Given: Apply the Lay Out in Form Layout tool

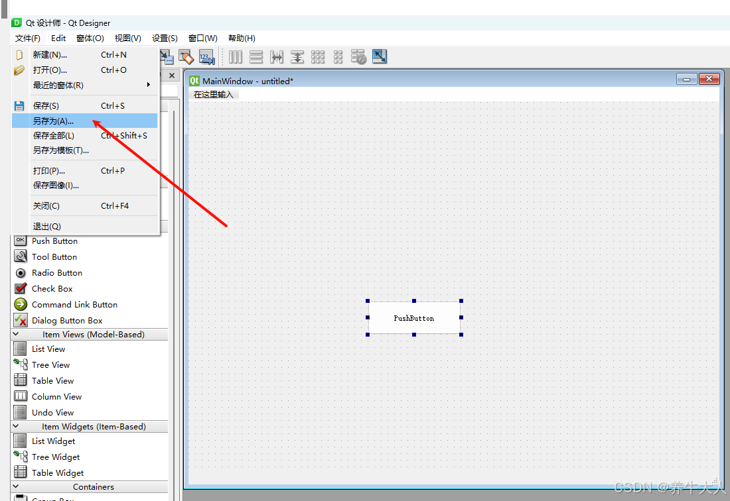Looking at the screenshot, I should point(338,57).
